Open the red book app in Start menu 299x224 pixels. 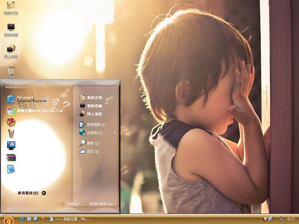(x=11, y=122)
